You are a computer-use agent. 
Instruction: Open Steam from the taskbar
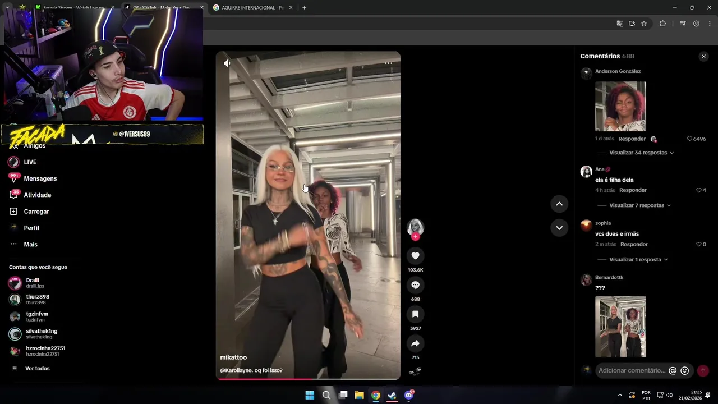392,395
